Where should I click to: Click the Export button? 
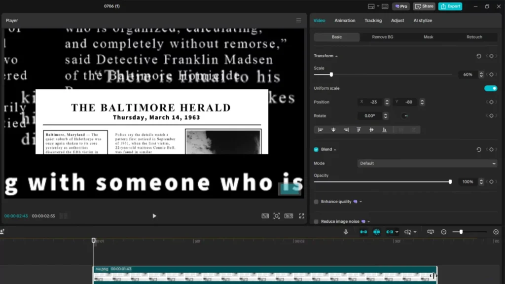[450, 6]
